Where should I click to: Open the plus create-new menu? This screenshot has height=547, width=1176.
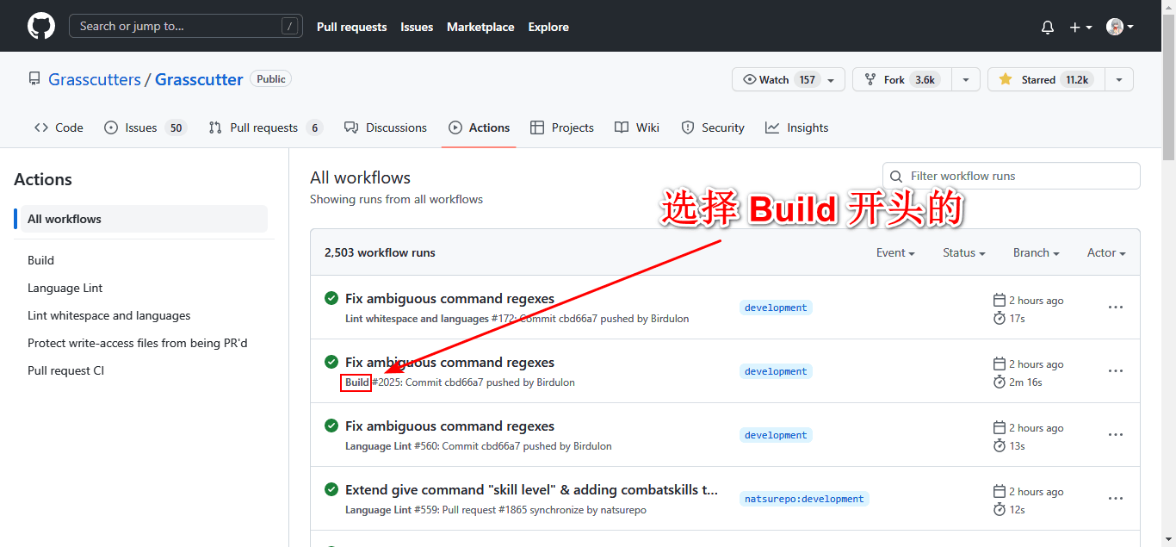1080,27
